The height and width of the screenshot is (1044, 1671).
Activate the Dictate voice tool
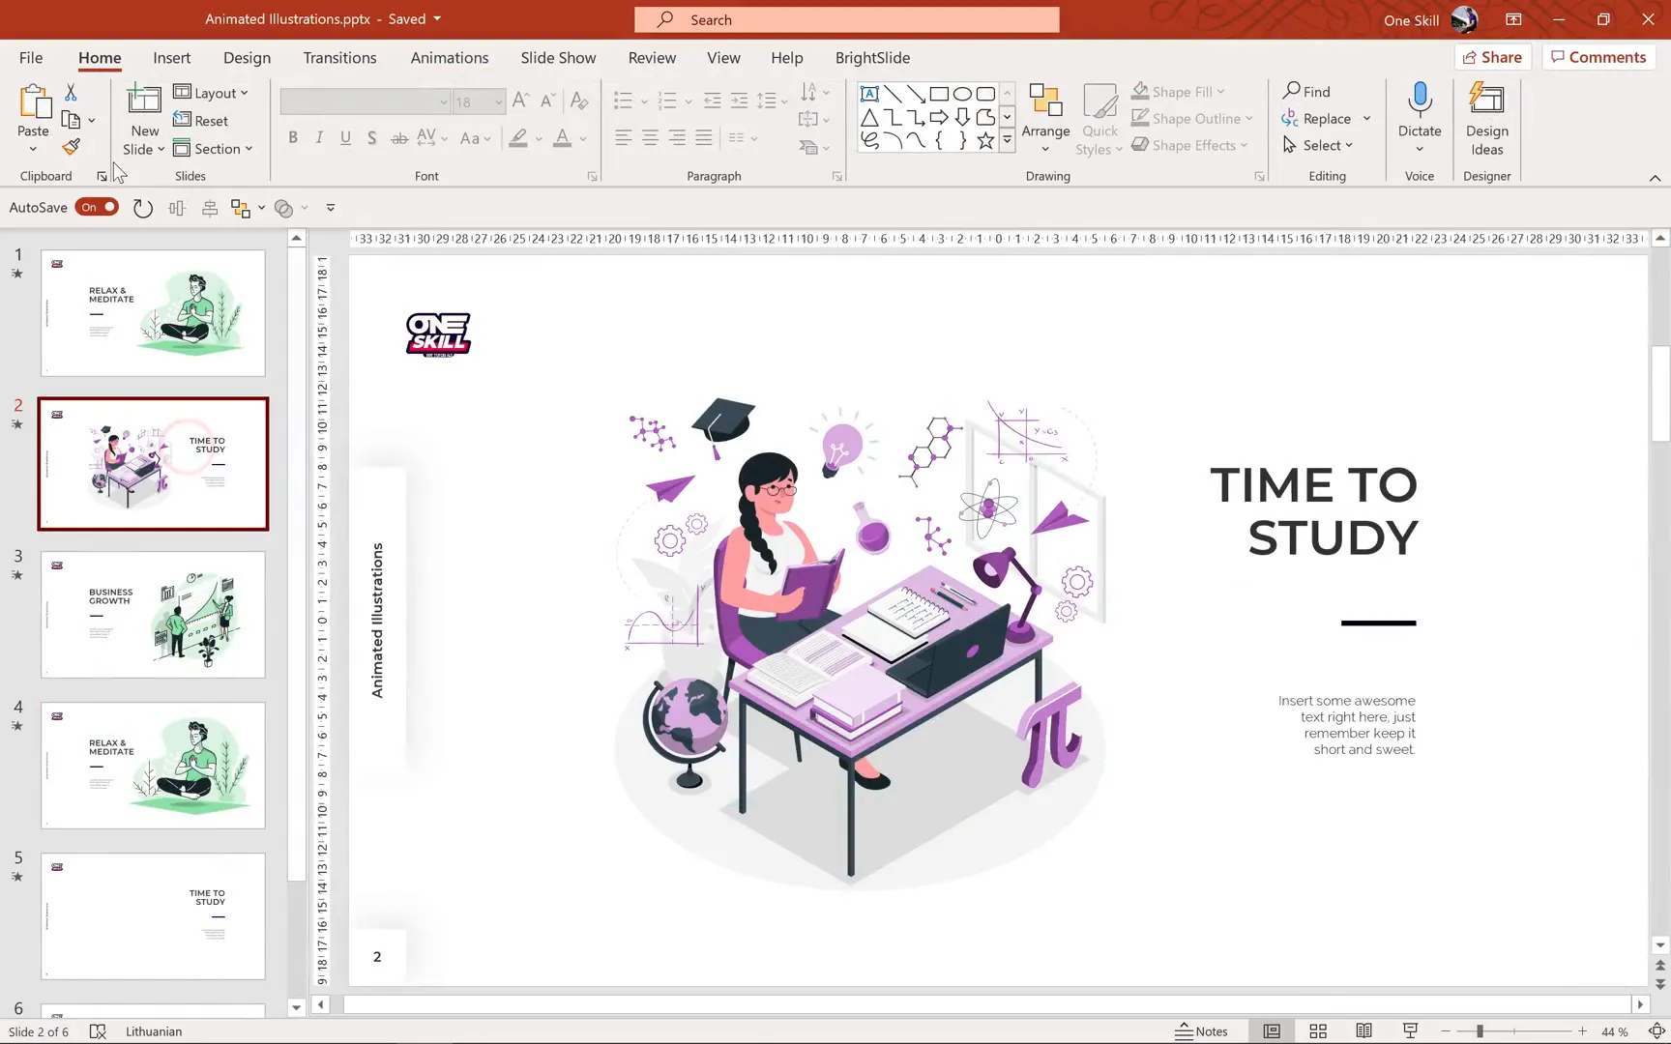point(1419,116)
